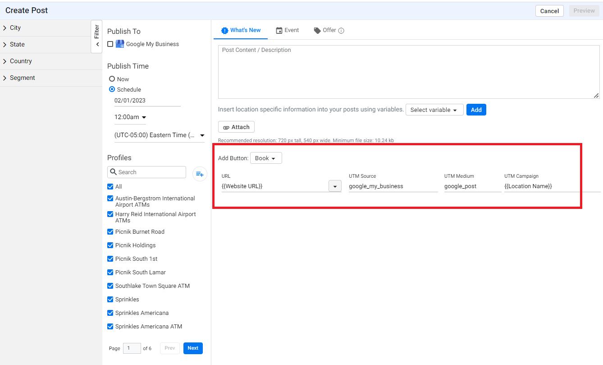Open the 12:00am time dropdown
Image resolution: width=603 pixels, height=365 pixels.
(x=130, y=117)
